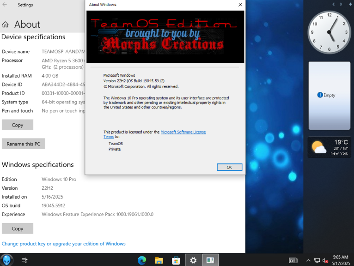This screenshot has width=354, height=266.
Task: Go to previous gadget page arrow
Action: 334,4
